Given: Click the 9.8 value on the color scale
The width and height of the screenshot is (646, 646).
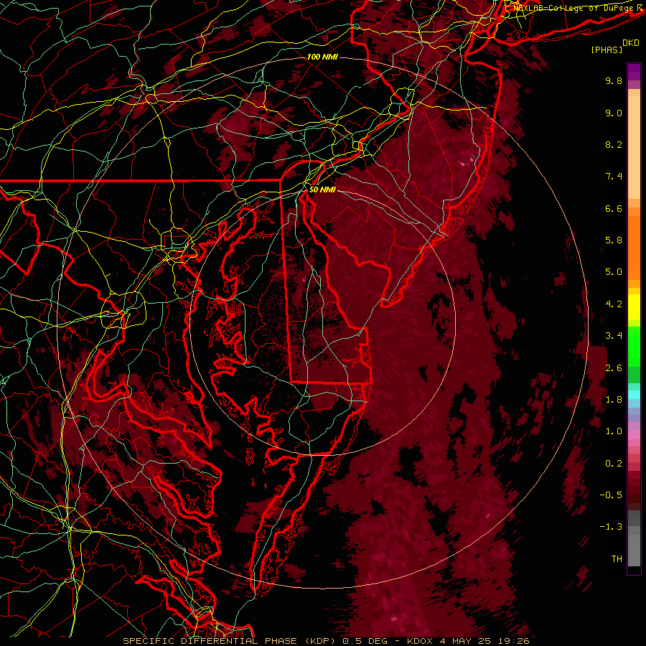Looking at the screenshot, I should [614, 80].
